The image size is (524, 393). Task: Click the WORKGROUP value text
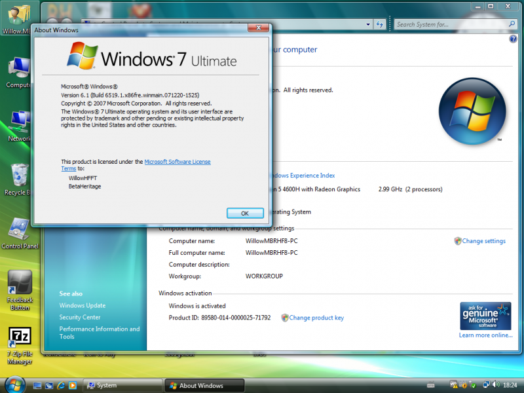click(264, 276)
